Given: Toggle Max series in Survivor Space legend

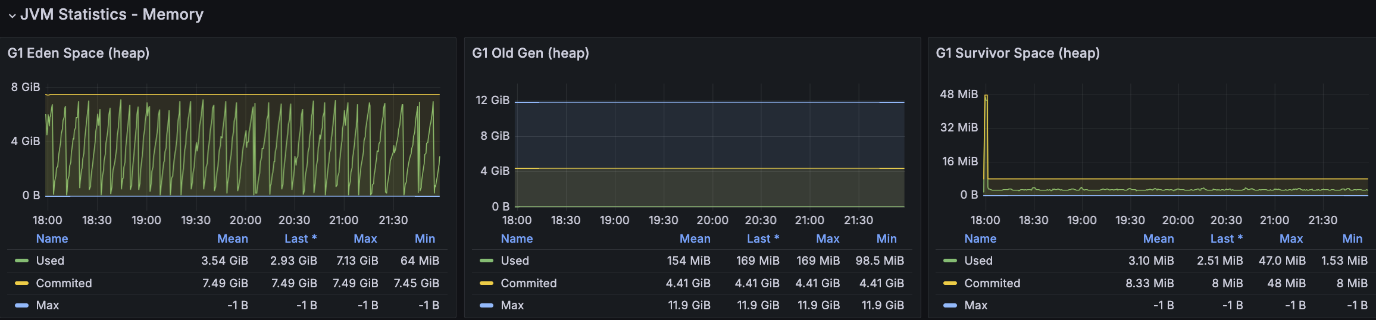Looking at the screenshot, I should point(975,305).
